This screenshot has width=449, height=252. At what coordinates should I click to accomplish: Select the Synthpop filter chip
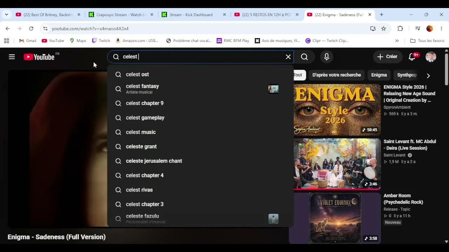point(407,75)
